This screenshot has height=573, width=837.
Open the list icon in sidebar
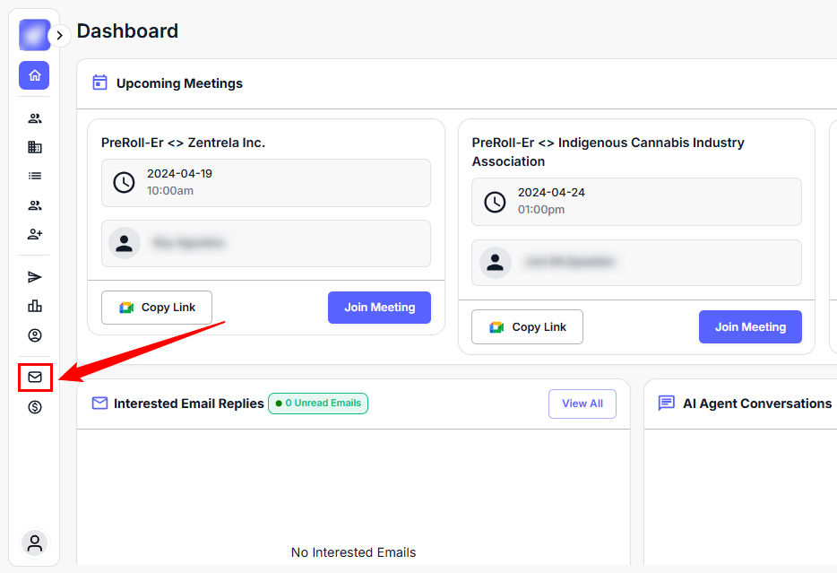point(35,176)
